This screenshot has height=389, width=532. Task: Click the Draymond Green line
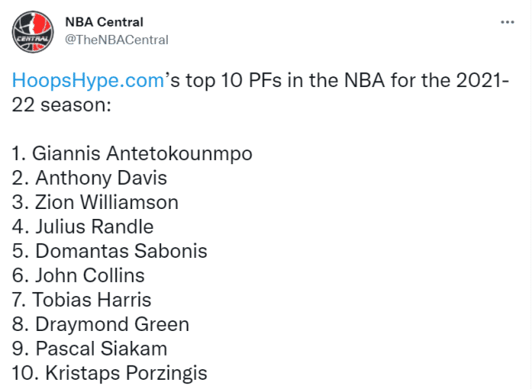100,324
